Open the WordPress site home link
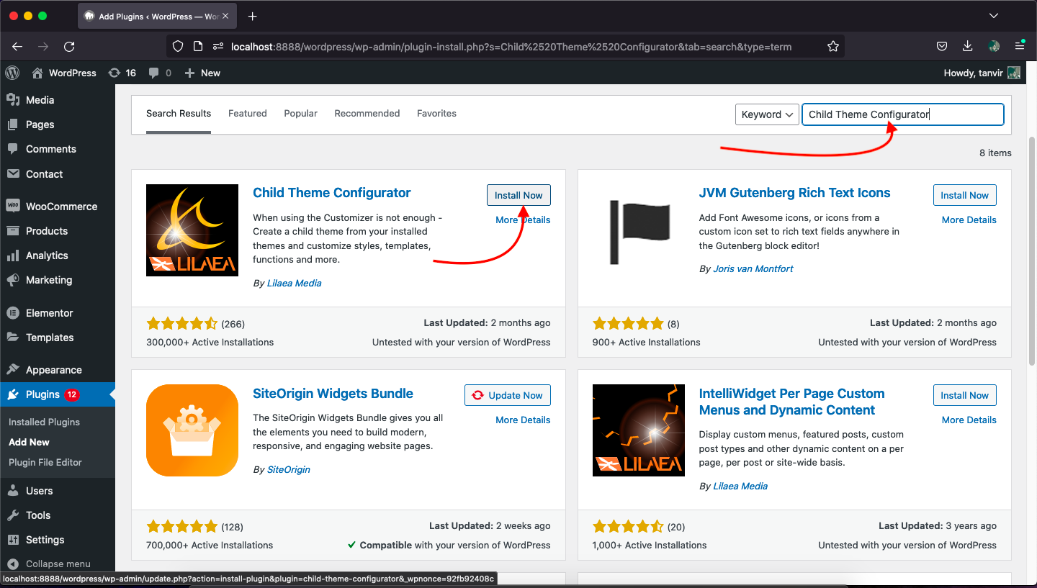1037x588 pixels. coord(64,73)
